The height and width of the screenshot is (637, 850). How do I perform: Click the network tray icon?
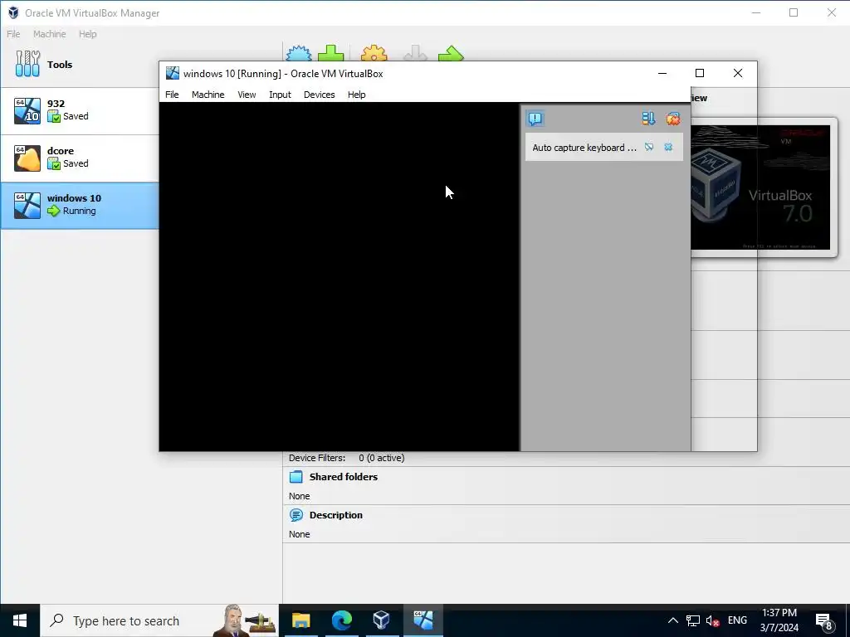click(693, 620)
